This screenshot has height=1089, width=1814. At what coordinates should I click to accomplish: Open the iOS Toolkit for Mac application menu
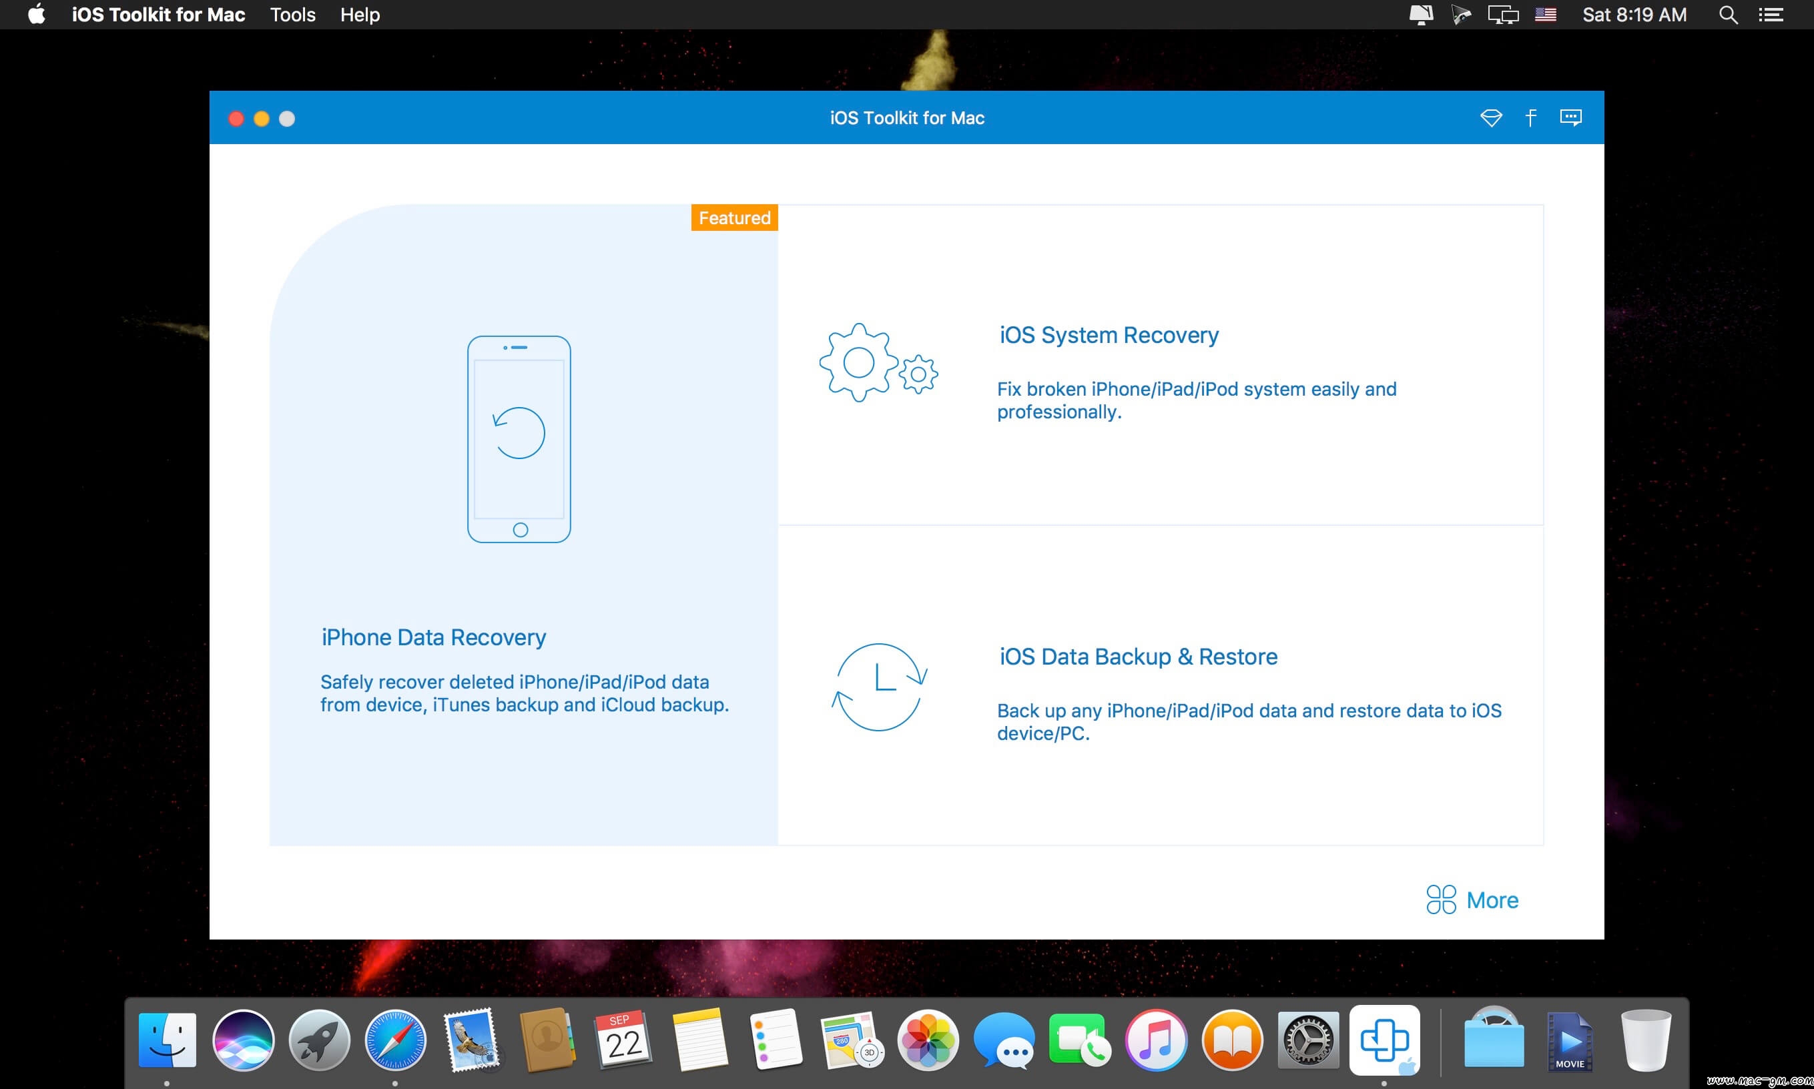(x=158, y=15)
